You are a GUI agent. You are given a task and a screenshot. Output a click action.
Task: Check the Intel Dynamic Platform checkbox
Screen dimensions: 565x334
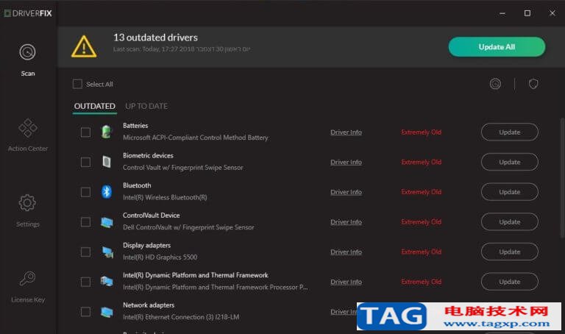coord(85,282)
